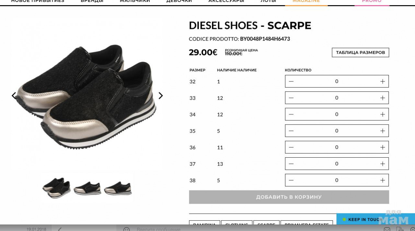
Task: Click ДОБАВИТЬ В КОРЗИНУ button
Action: 289,197
